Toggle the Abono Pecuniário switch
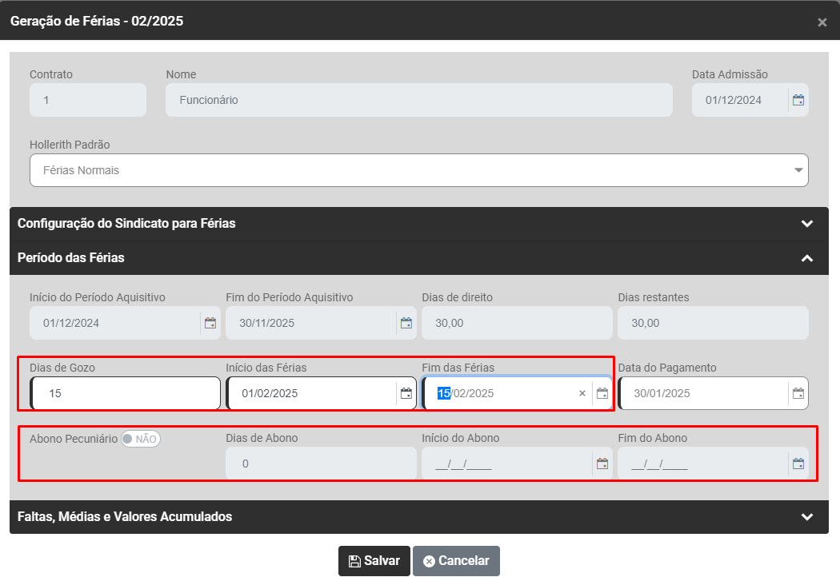This screenshot has width=840, height=577. coord(141,439)
